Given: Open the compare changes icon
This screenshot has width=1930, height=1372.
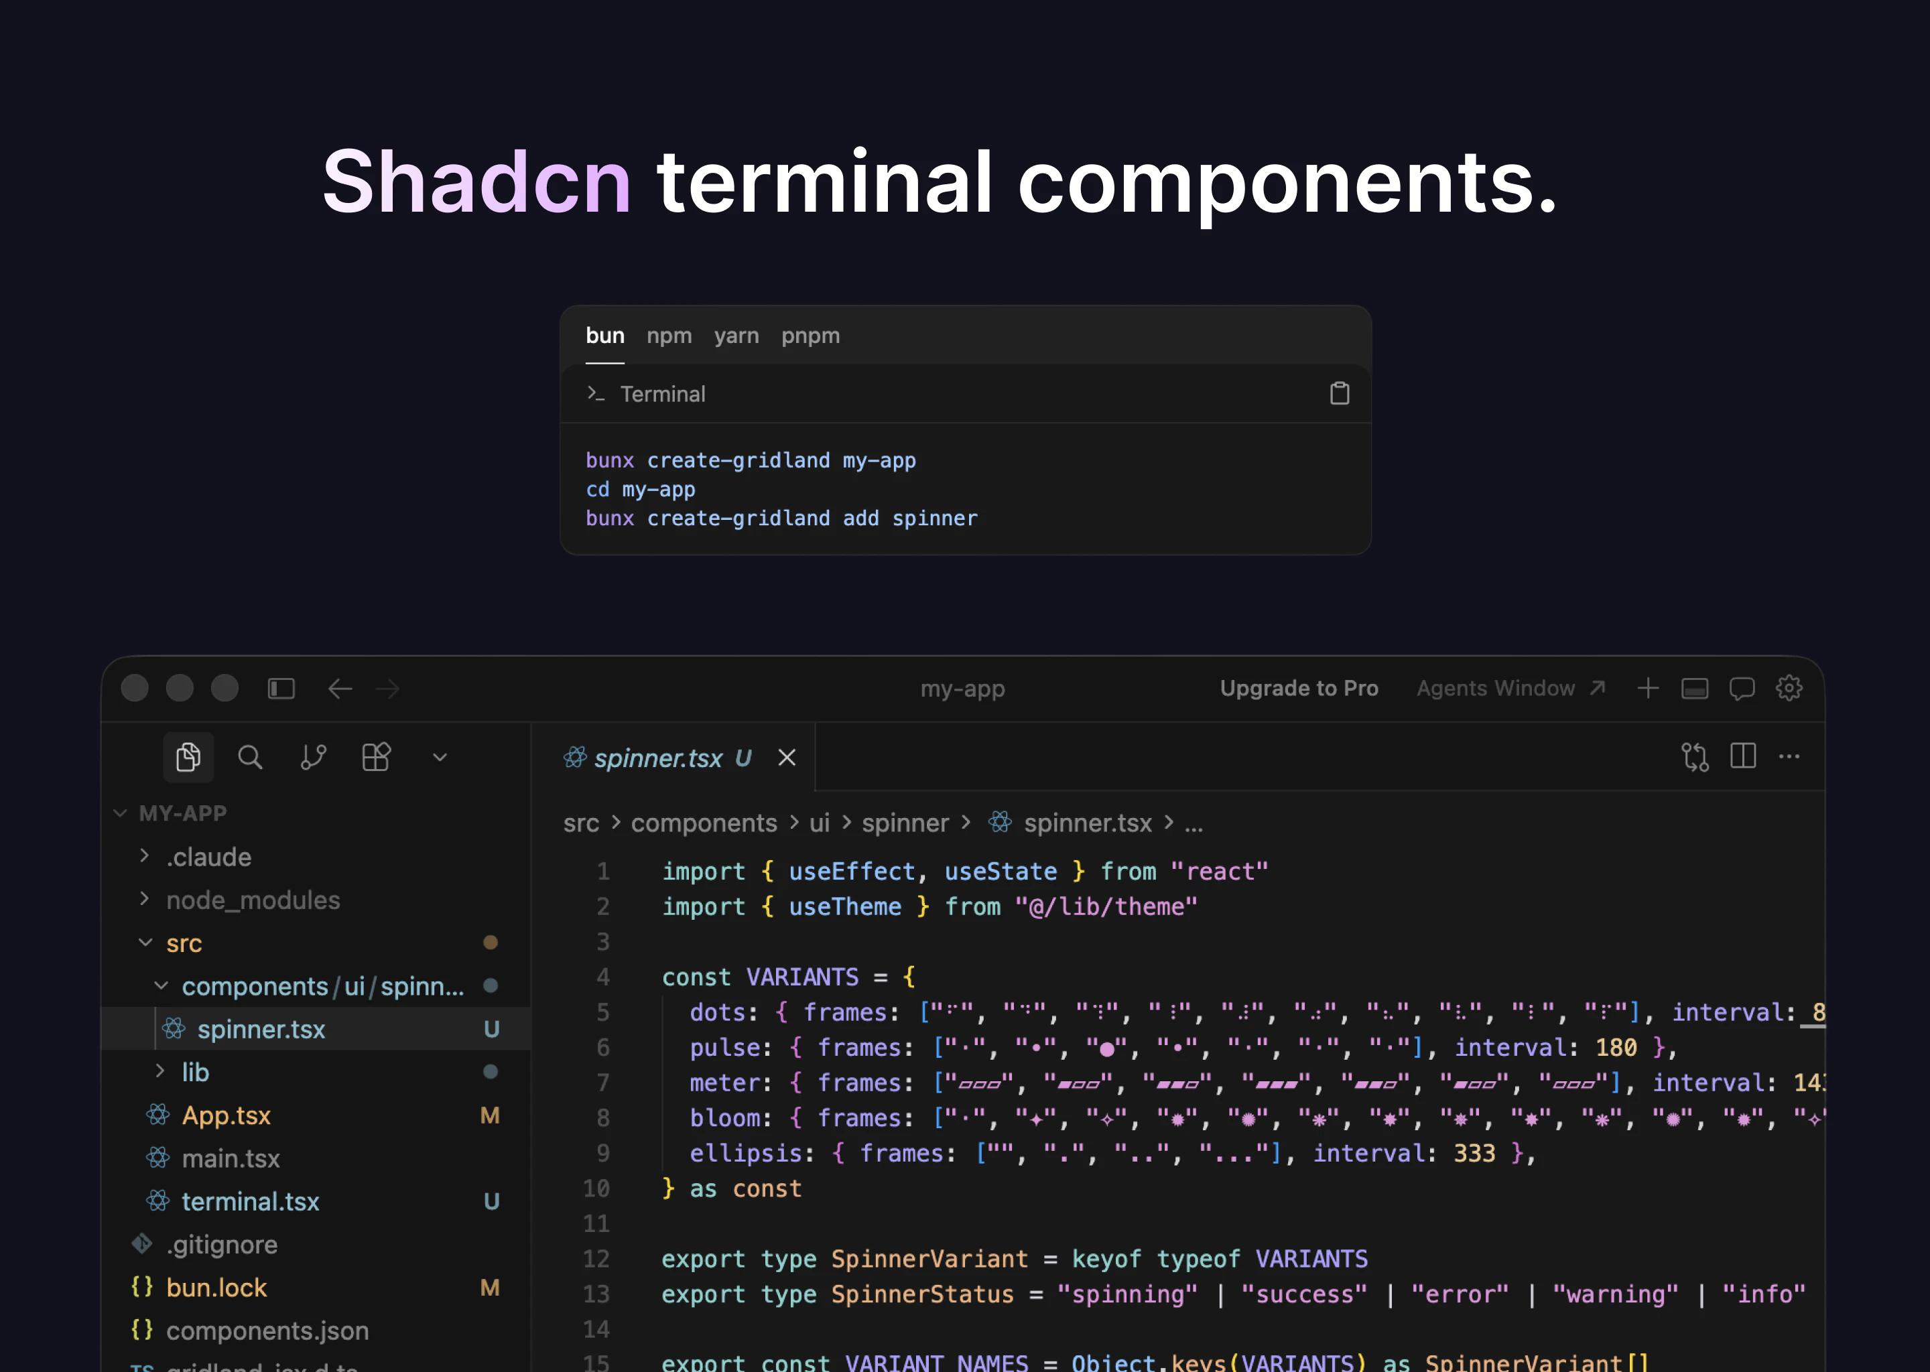Looking at the screenshot, I should 1694,756.
